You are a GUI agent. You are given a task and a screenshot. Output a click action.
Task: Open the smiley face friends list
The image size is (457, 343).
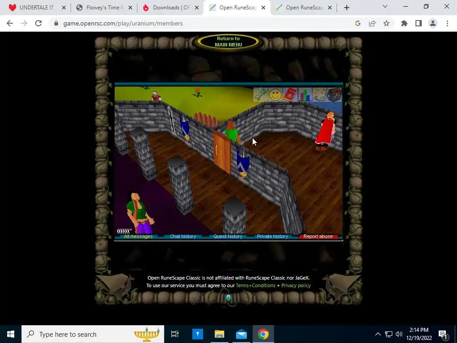[275, 95]
